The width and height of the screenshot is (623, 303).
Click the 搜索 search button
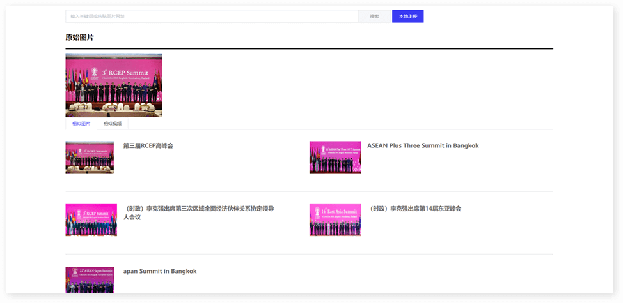pyautogui.click(x=374, y=16)
